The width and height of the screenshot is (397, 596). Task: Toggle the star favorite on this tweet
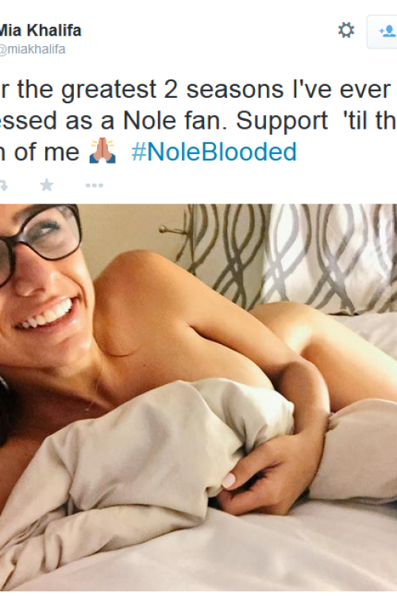coord(47,184)
